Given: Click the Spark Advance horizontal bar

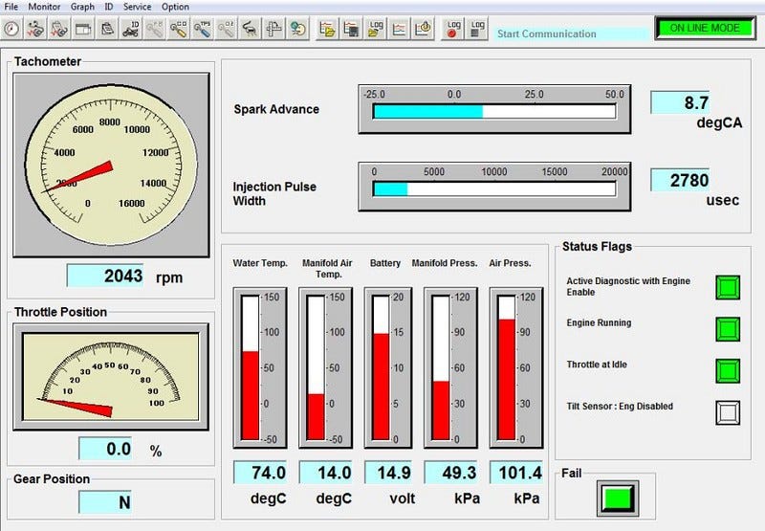Looking at the screenshot, I should [x=494, y=109].
